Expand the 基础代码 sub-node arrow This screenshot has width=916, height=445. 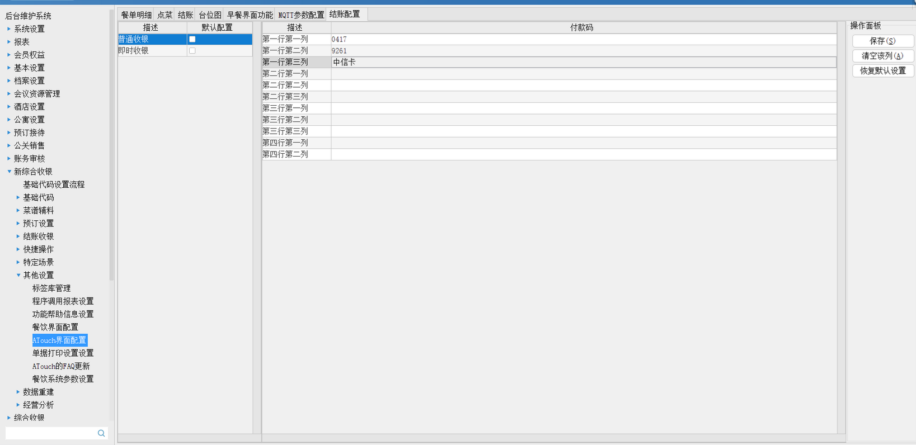18,197
